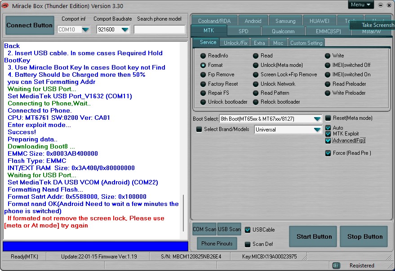Open the Misc sub-tab
The height and width of the screenshot is (271, 395).
click(278, 43)
